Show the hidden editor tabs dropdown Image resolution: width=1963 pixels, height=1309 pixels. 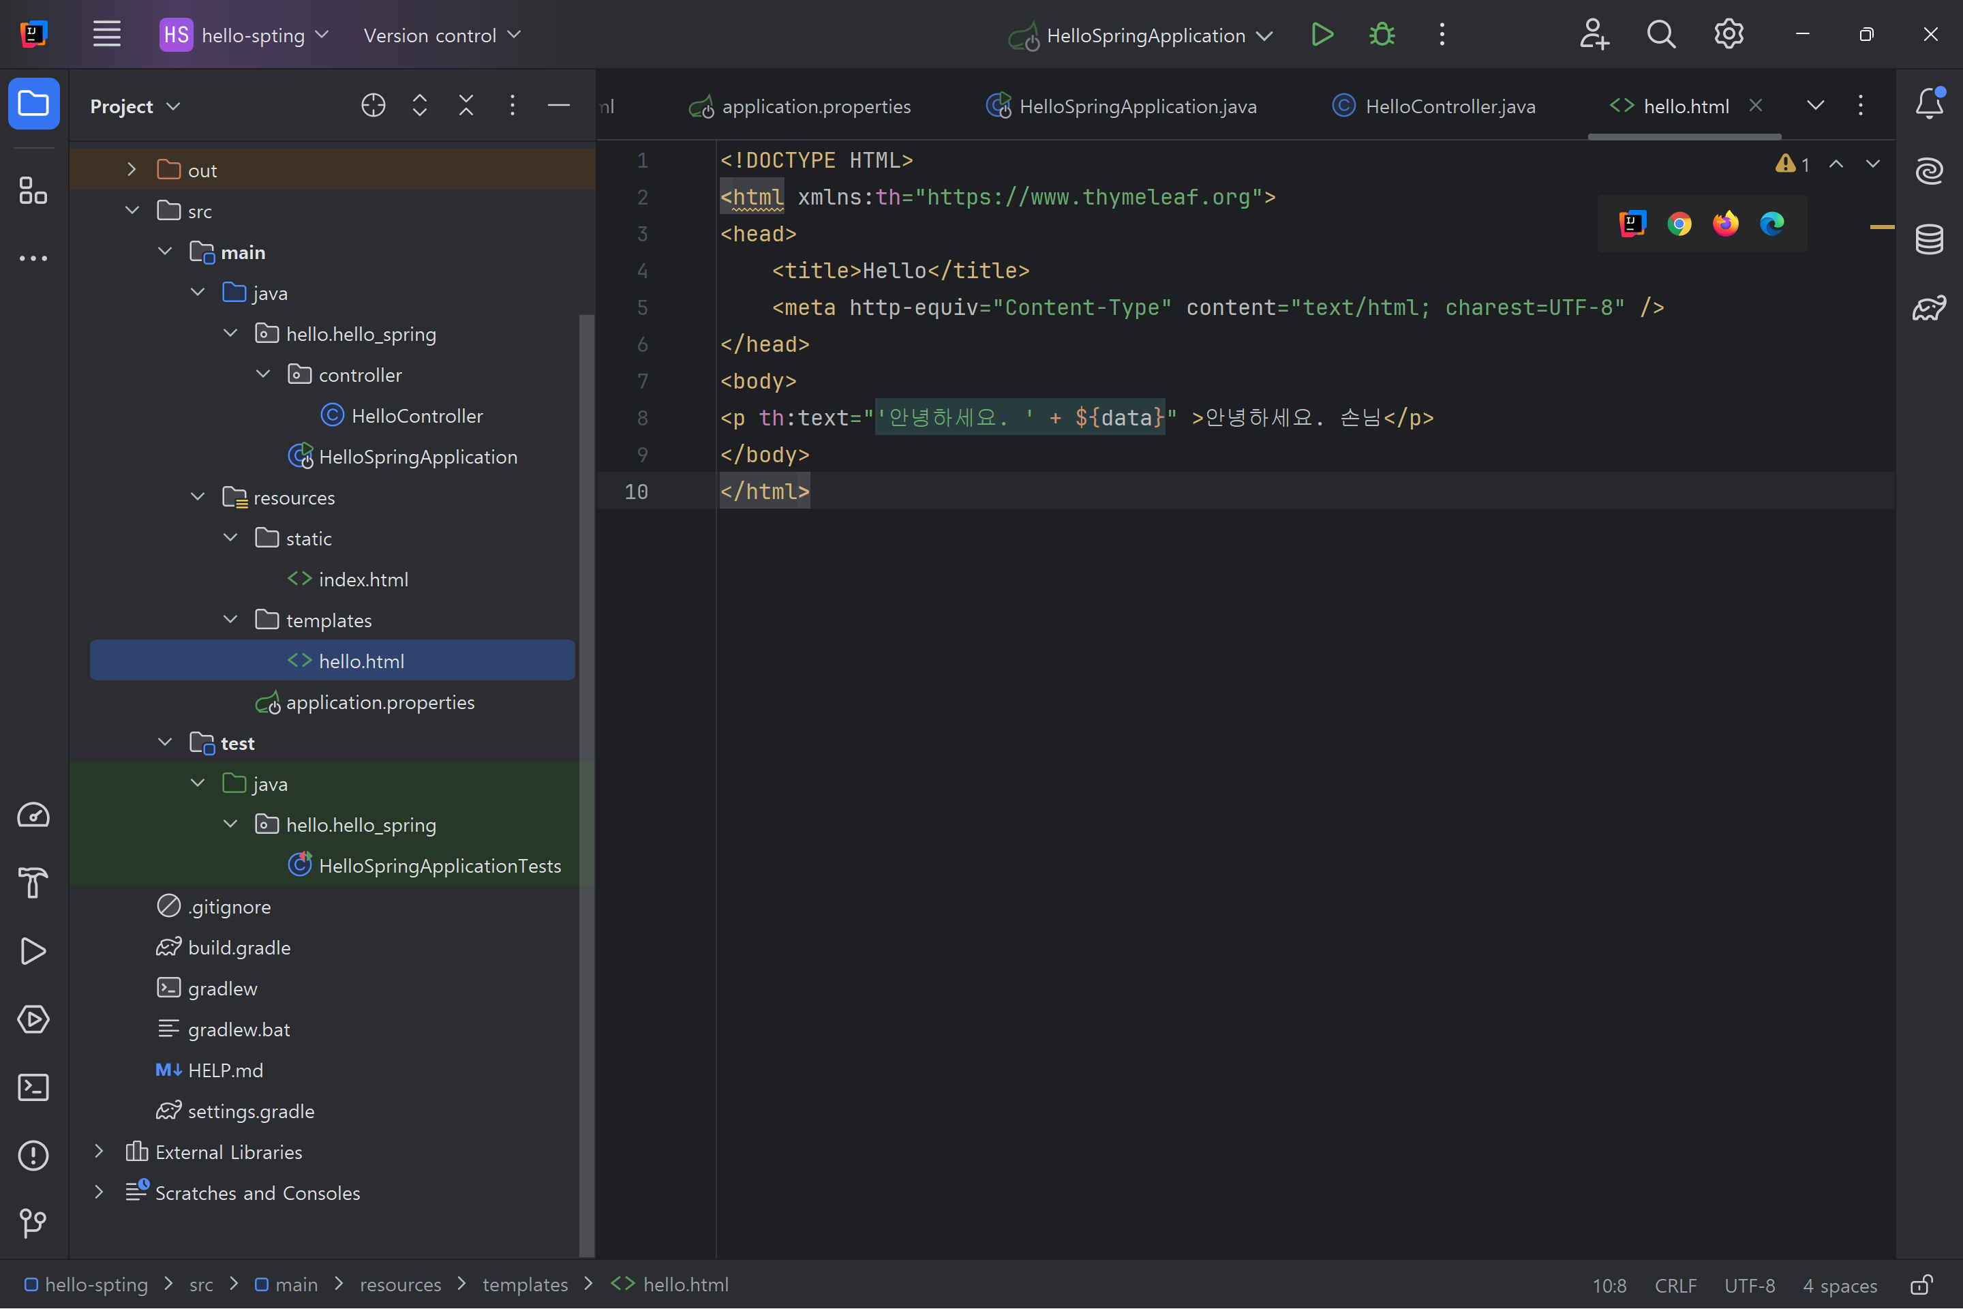(x=1815, y=105)
